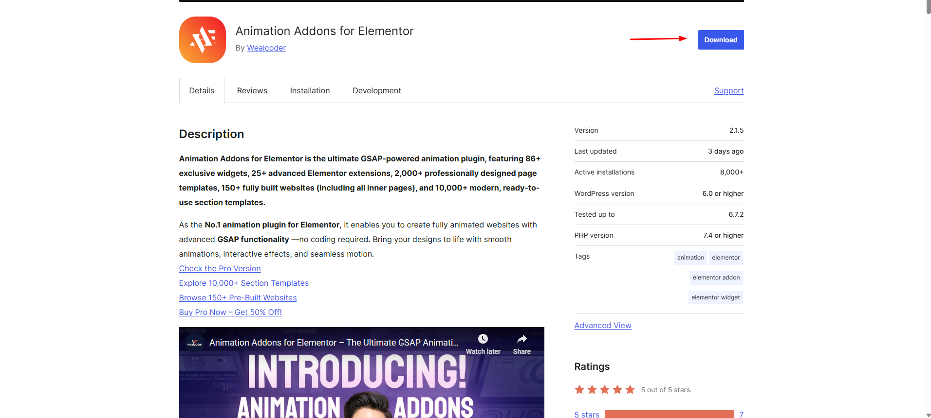Switch to the Details tab
This screenshot has height=418, width=931.
click(x=202, y=90)
